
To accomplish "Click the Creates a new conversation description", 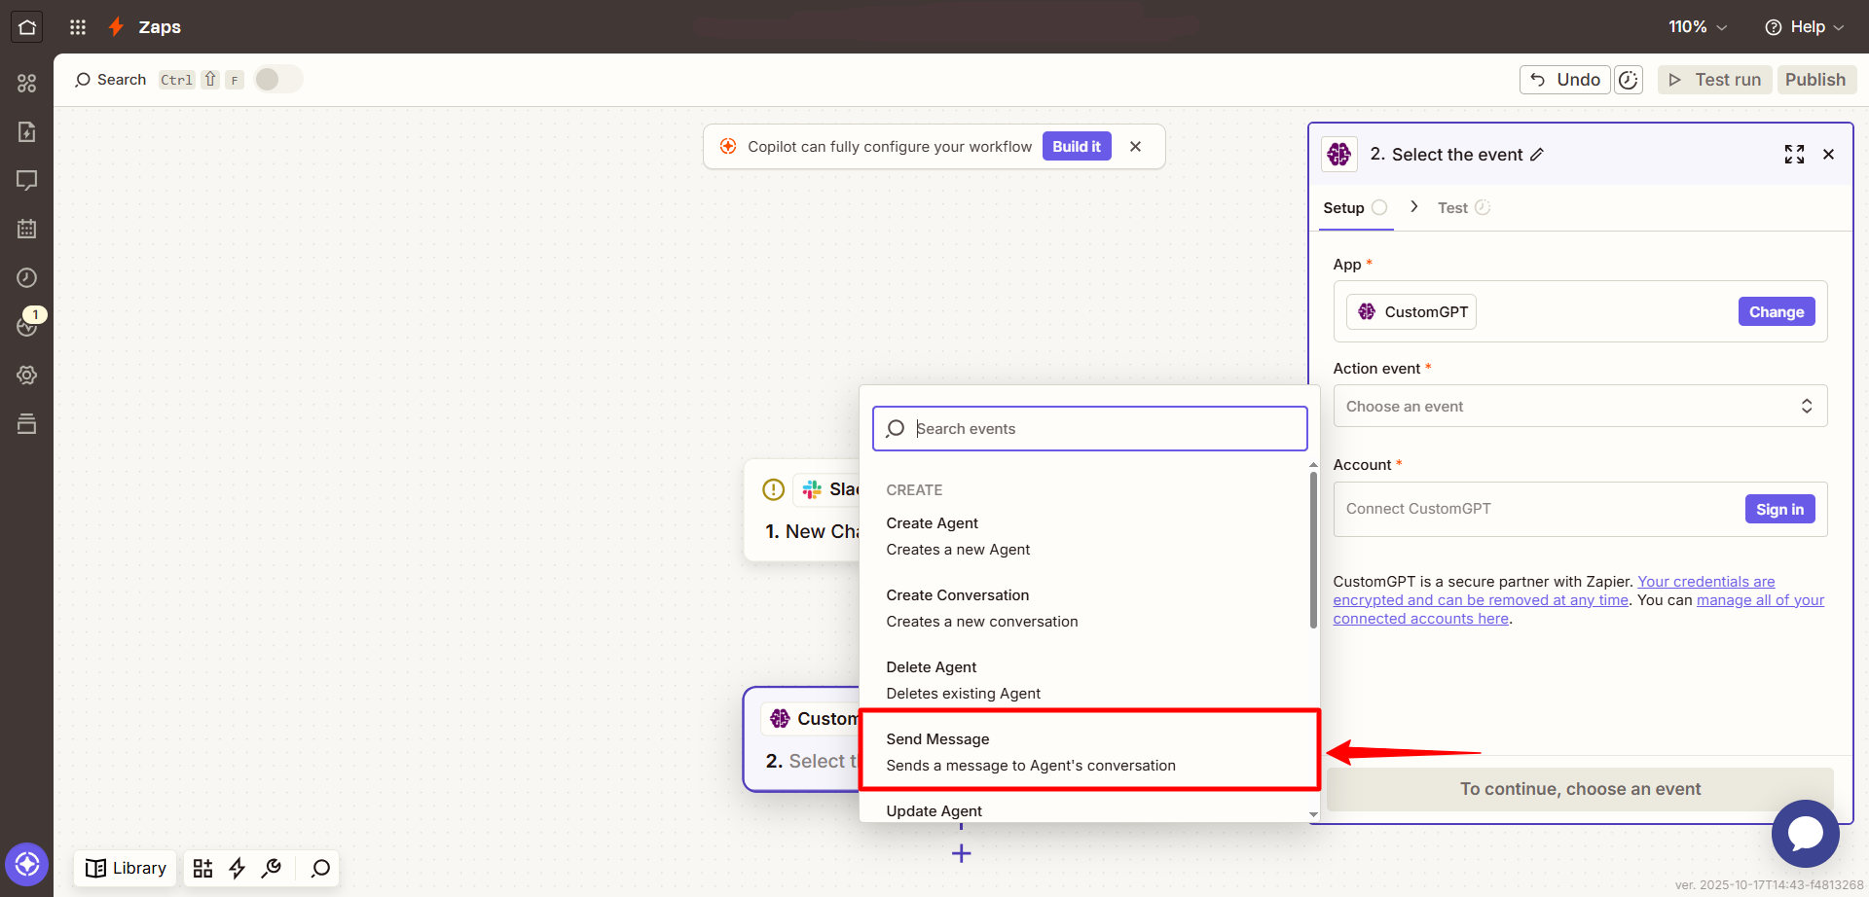I will coord(982,622).
